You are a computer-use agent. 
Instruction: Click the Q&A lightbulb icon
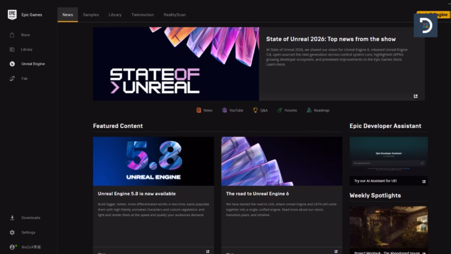255,110
